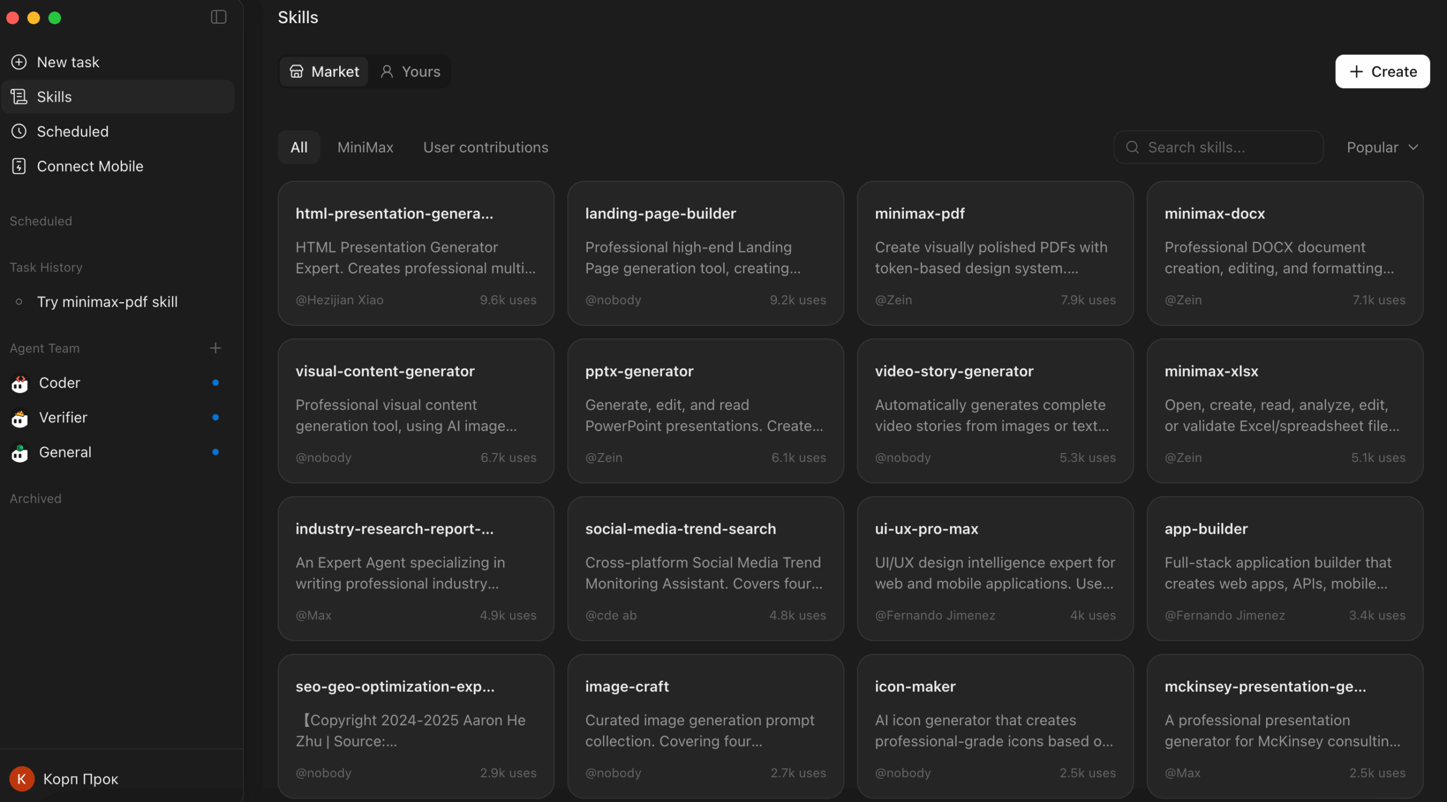
Task: Click the @cde ab author name
Action: [611, 615]
